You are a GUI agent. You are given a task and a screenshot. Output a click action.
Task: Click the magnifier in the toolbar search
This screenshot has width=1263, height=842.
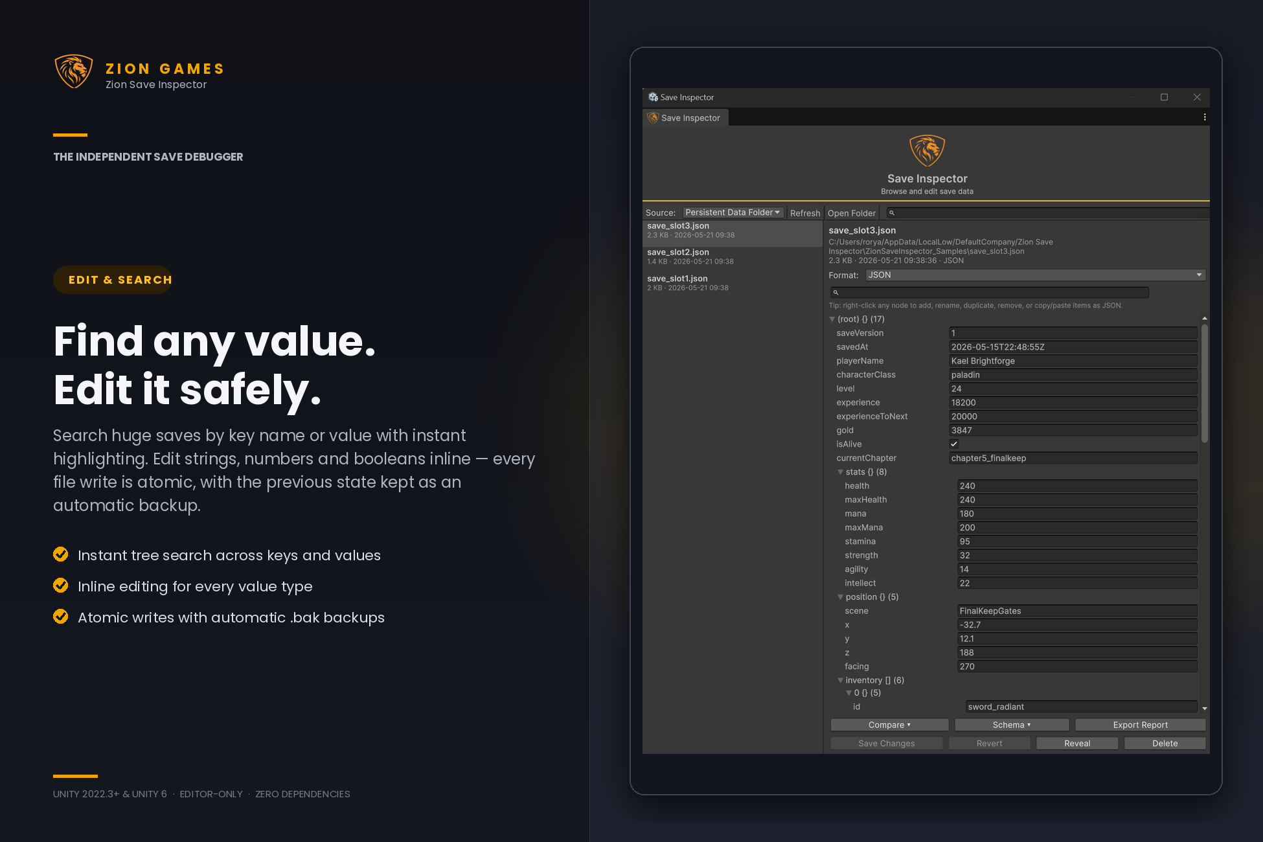point(892,213)
